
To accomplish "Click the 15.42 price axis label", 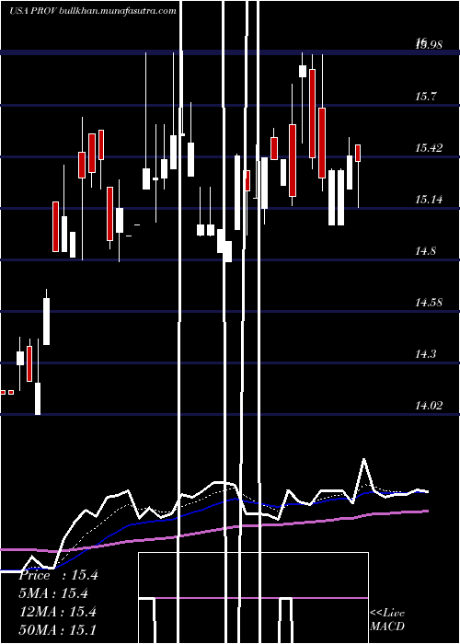I will click(429, 148).
